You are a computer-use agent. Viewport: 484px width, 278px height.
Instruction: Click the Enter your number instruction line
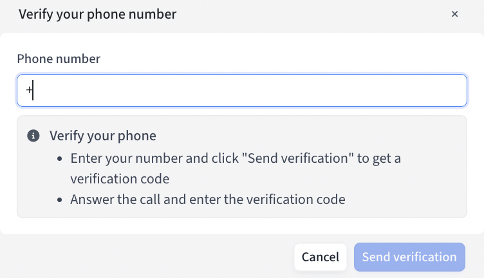tap(236, 158)
